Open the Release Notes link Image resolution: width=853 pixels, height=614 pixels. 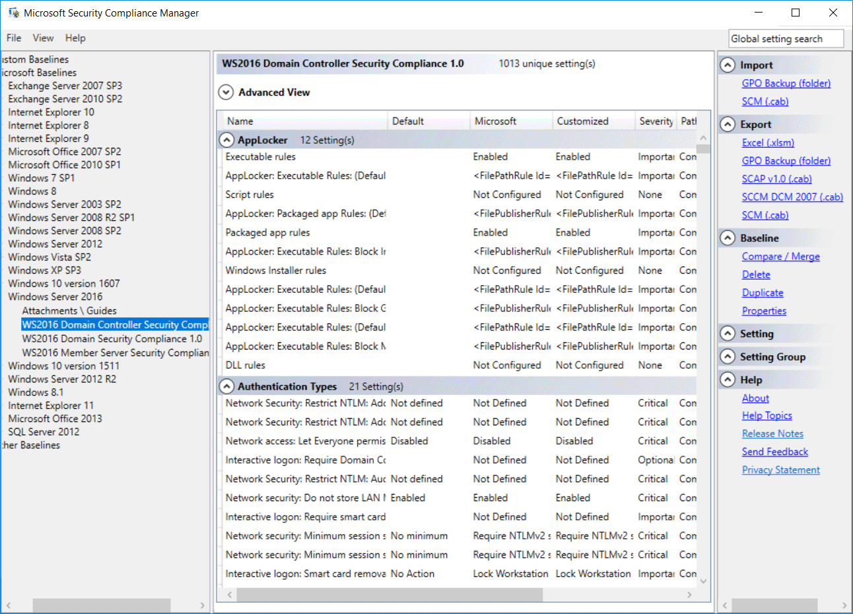[772, 434]
